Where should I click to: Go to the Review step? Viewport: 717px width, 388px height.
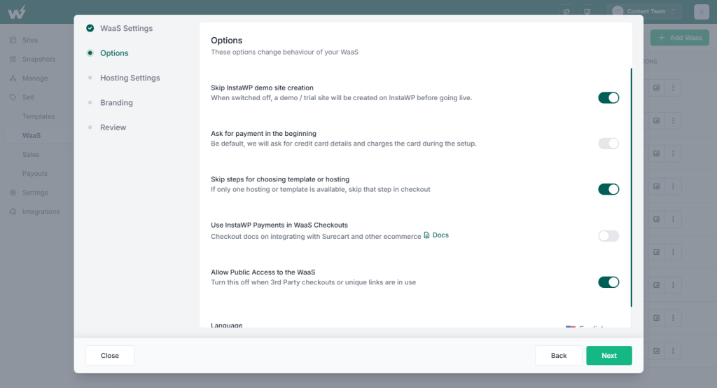pos(107,127)
